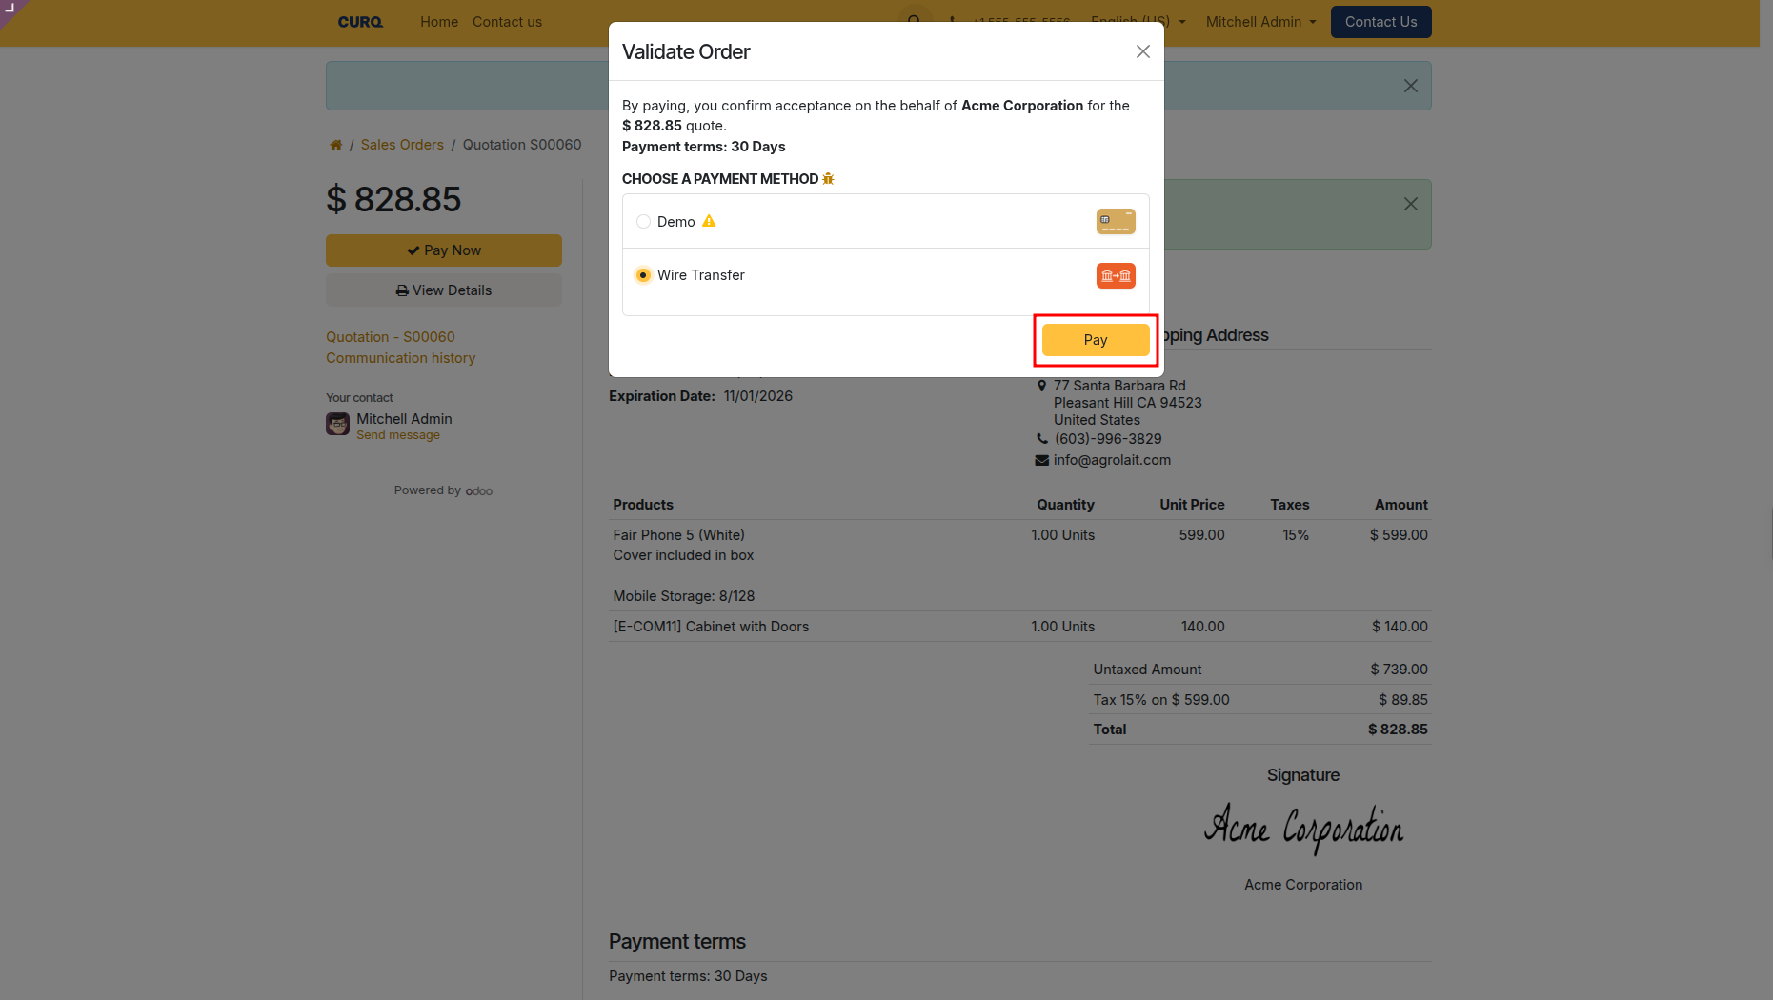Click the bug icon beside Choose a Payment Method

[828, 178]
